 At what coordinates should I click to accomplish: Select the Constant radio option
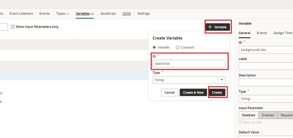[x=177, y=47]
